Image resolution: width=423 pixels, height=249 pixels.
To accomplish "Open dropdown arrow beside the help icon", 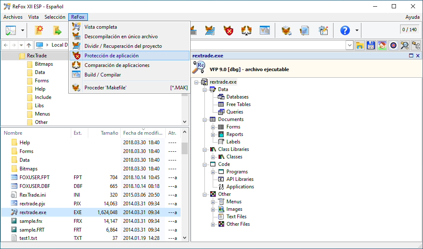I will click(x=357, y=30).
